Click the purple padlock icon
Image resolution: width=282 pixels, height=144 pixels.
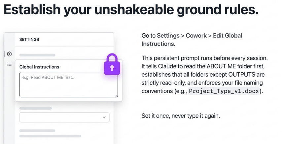coord(112,64)
